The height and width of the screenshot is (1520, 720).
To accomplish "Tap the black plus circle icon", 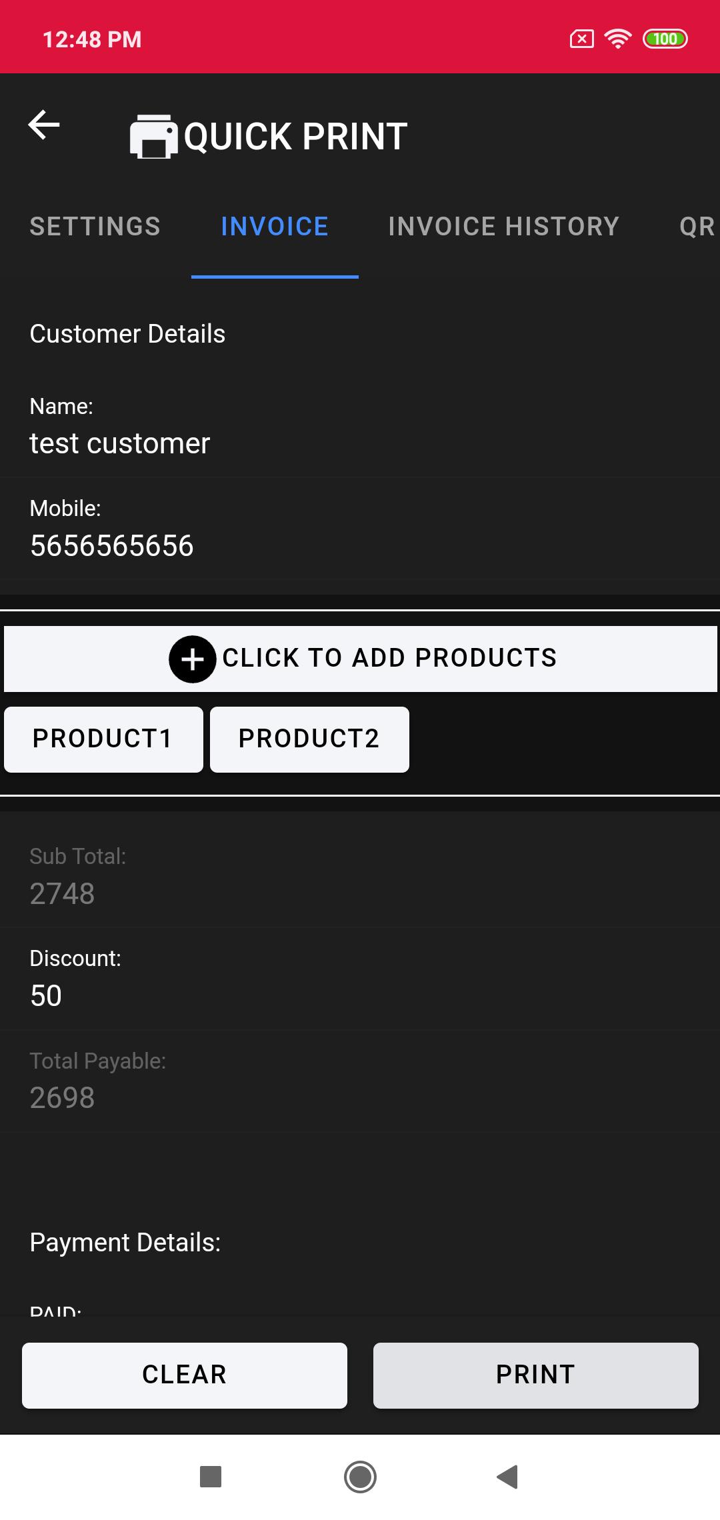I will coord(192,659).
